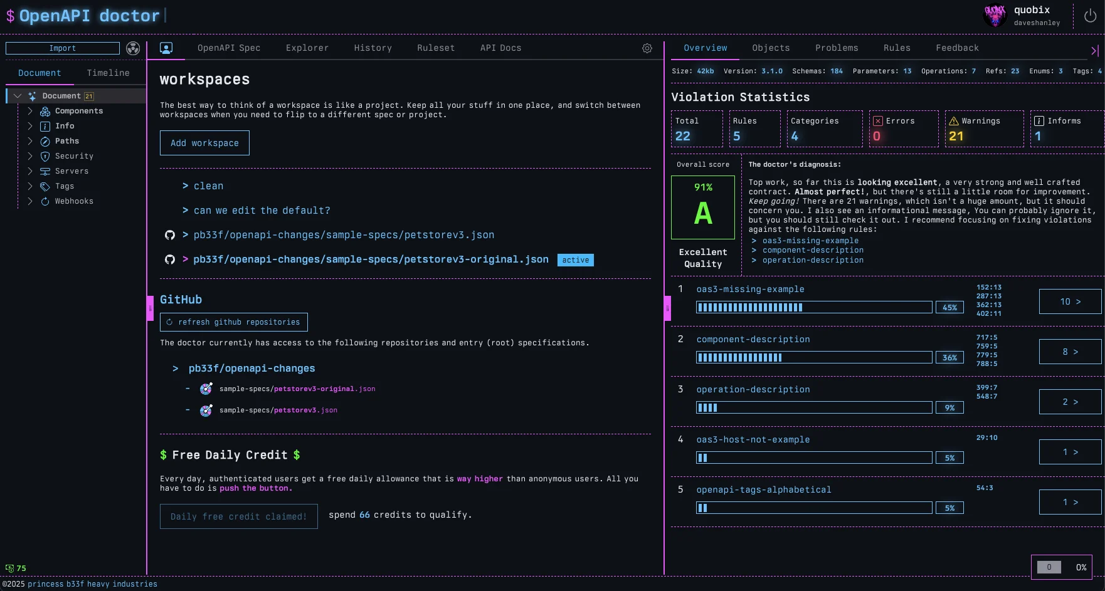Screen dimensions: 1105x591
Task: Expand the Components tree node
Action: (x=29, y=111)
